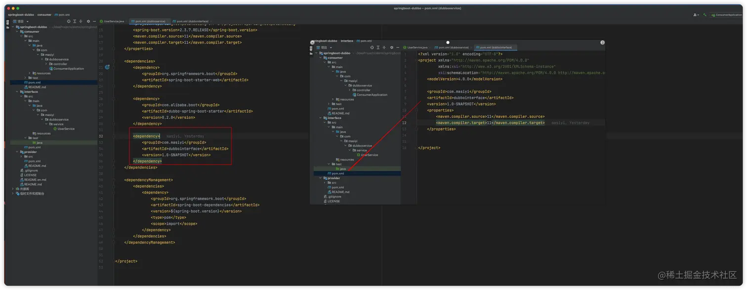Click the locate-file target icon in inset window toolbar
This screenshot has height=290, width=747.
[372, 47]
